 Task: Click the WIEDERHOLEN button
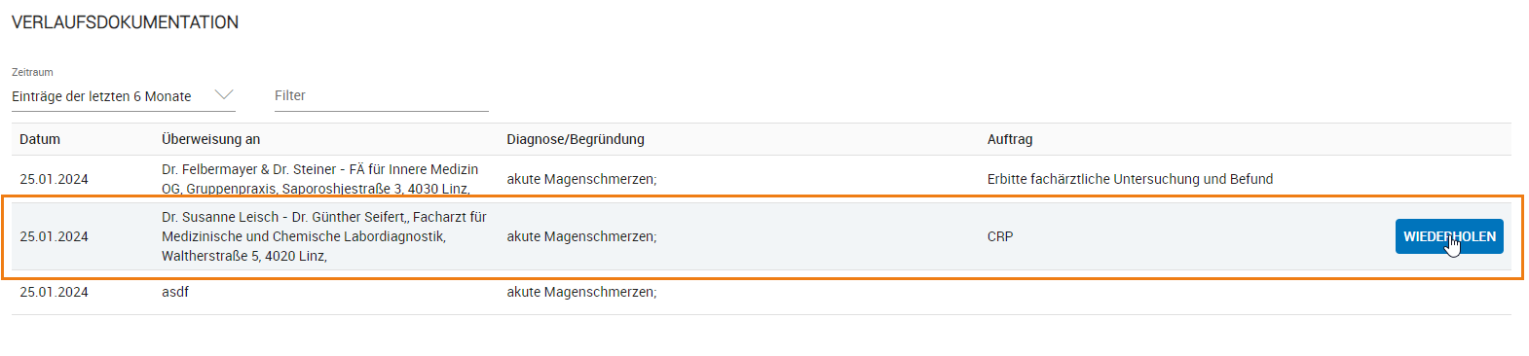pyautogui.click(x=1448, y=236)
